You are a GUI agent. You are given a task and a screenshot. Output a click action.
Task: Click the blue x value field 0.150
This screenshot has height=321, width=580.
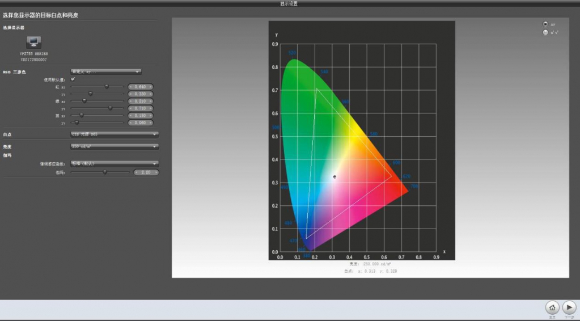point(141,115)
